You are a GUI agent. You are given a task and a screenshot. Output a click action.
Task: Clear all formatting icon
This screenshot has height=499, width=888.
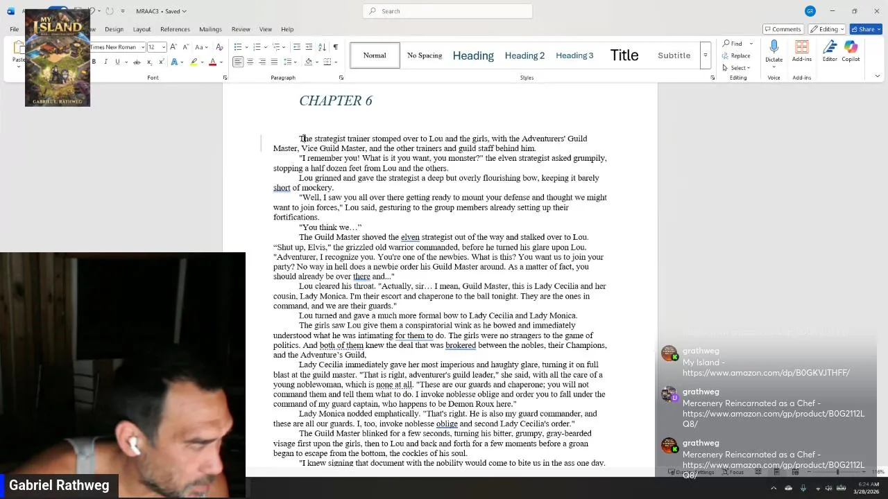[x=219, y=47]
